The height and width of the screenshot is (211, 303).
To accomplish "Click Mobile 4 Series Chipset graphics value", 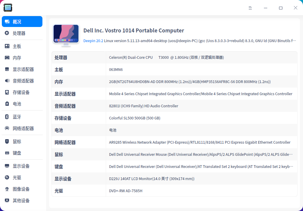I will (x=201, y=94).
